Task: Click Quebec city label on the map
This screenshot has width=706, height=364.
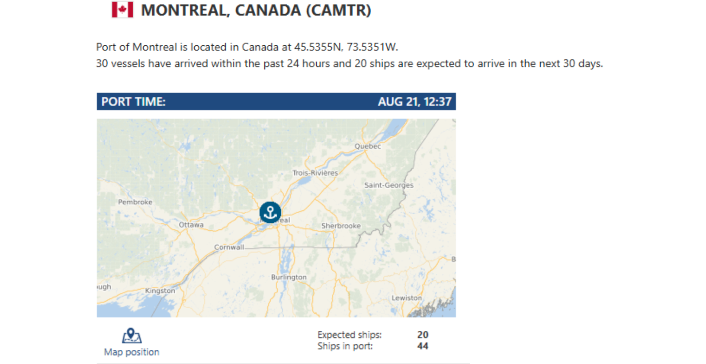Action: pos(368,146)
